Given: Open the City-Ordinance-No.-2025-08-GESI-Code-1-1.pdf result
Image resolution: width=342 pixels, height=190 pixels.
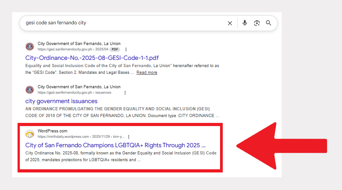Looking at the screenshot, I should [x=92, y=58].
